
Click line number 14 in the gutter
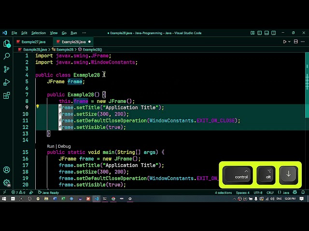pos(26,140)
